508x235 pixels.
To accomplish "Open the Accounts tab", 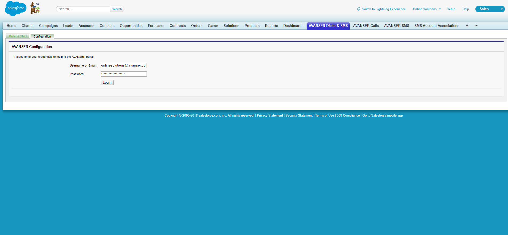I will 86,26.
